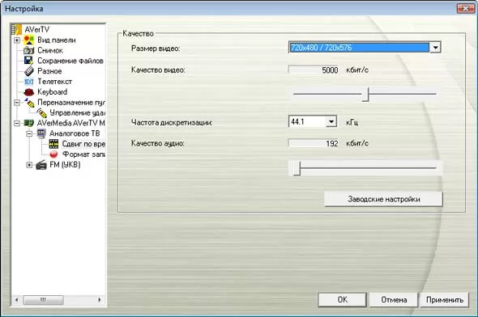Collapse the AVerMedia AVerTV tree node
The height and width of the screenshot is (317, 478).
tap(17, 123)
